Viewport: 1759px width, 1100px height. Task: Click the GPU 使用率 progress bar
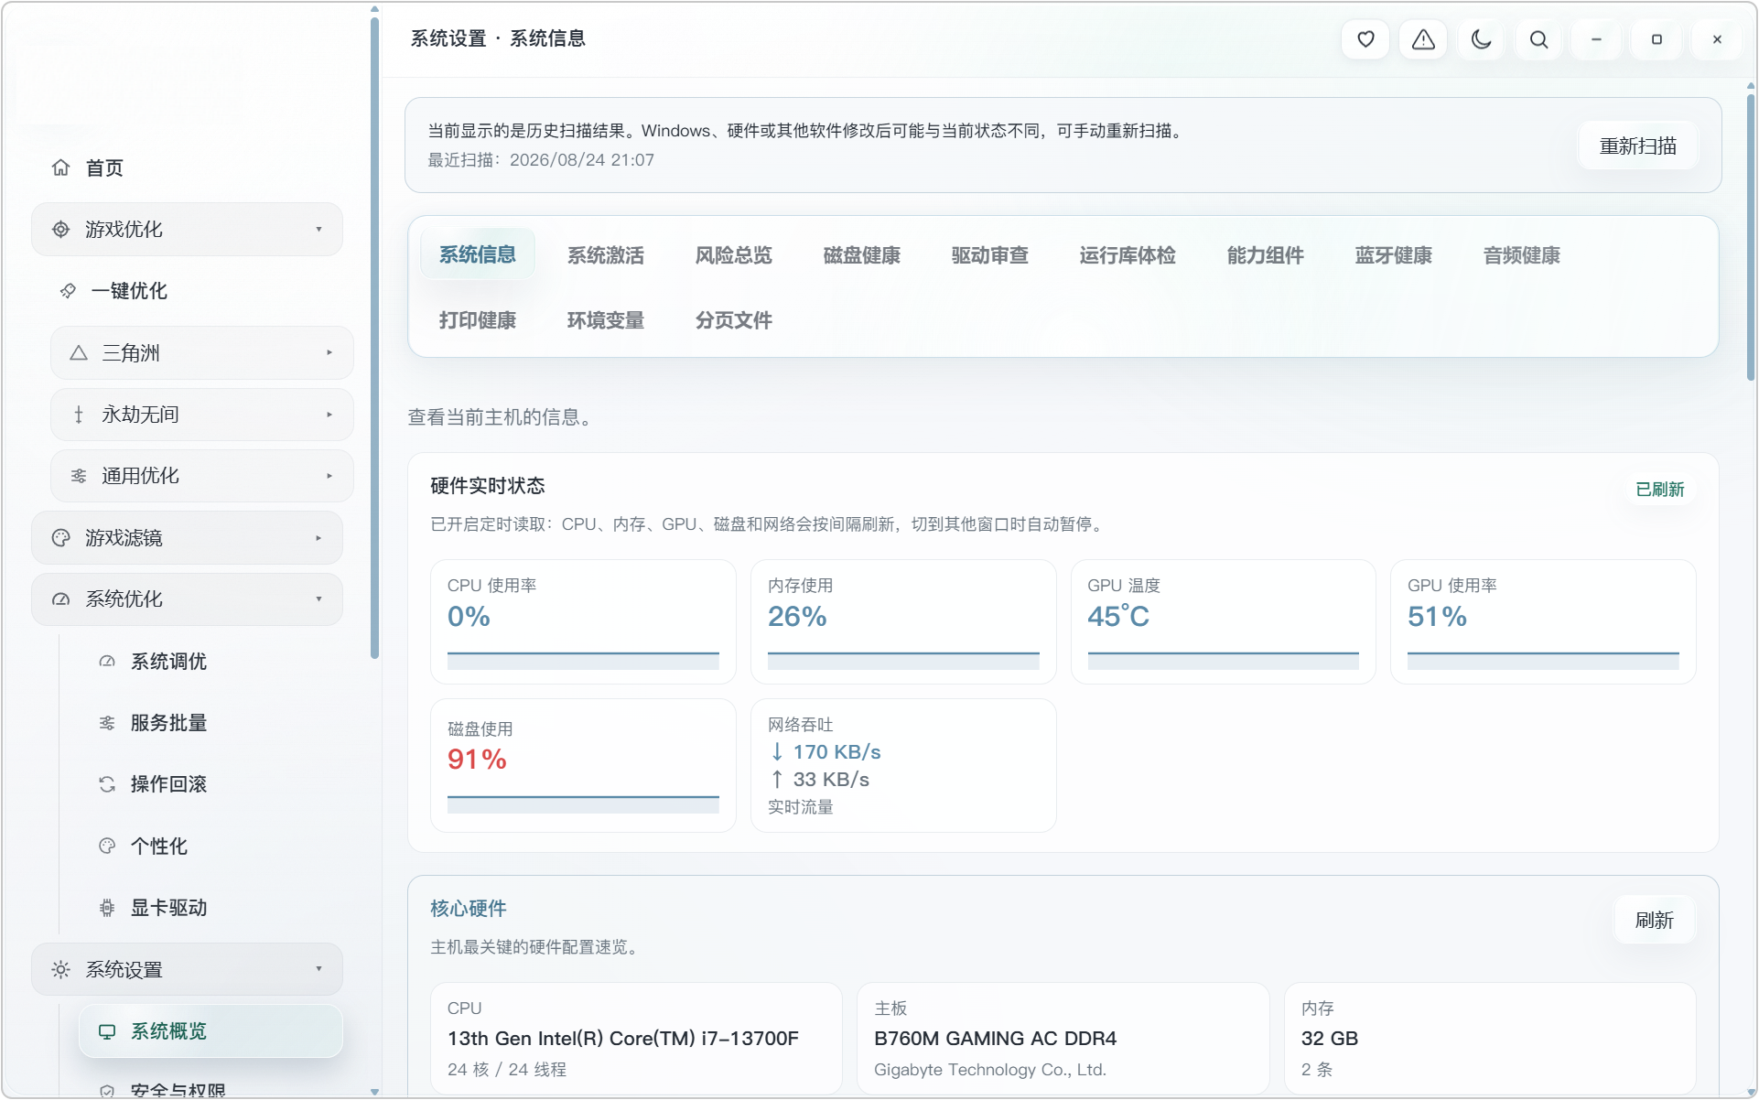pos(1543,661)
